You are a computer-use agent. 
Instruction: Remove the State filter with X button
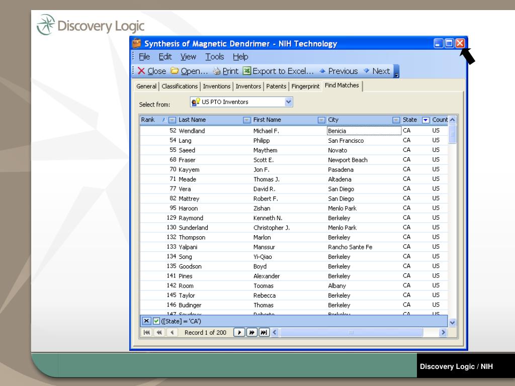[146, 321]
